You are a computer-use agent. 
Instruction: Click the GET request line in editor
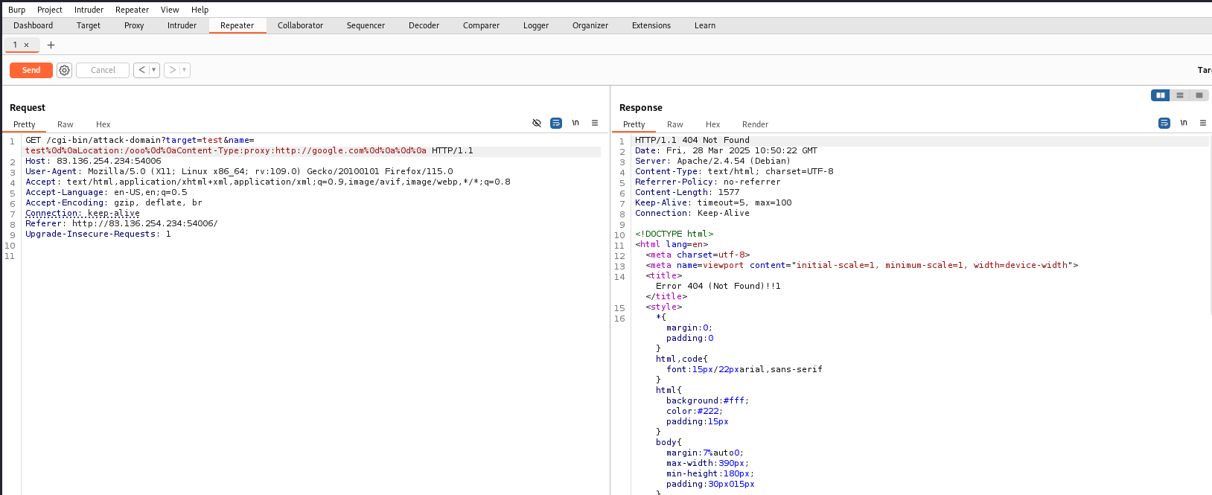tap(249, 145)
